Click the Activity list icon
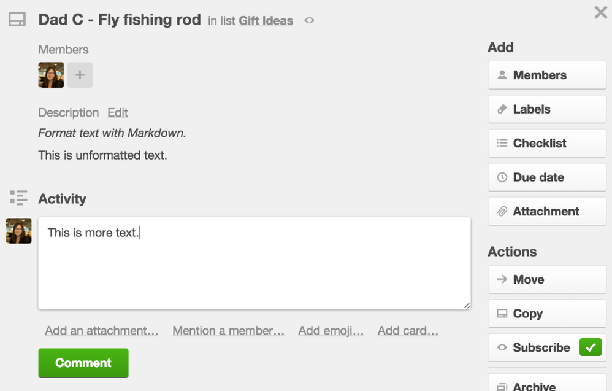 (x=19, y=198)
